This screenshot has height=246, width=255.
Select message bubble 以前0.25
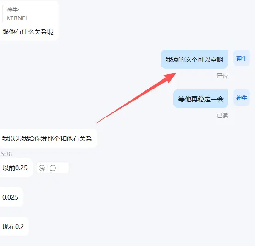(16, 168)
